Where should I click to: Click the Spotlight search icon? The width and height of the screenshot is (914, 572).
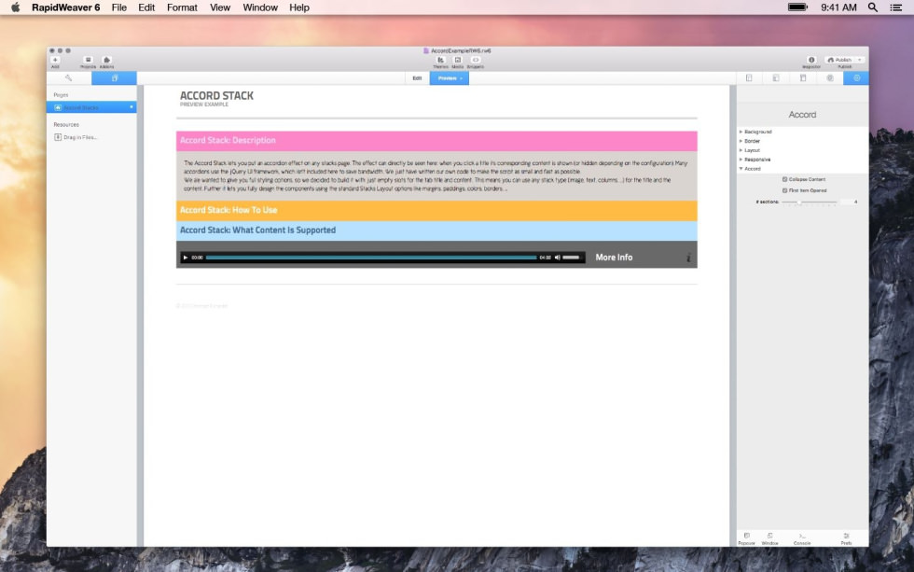coord(873,7)
